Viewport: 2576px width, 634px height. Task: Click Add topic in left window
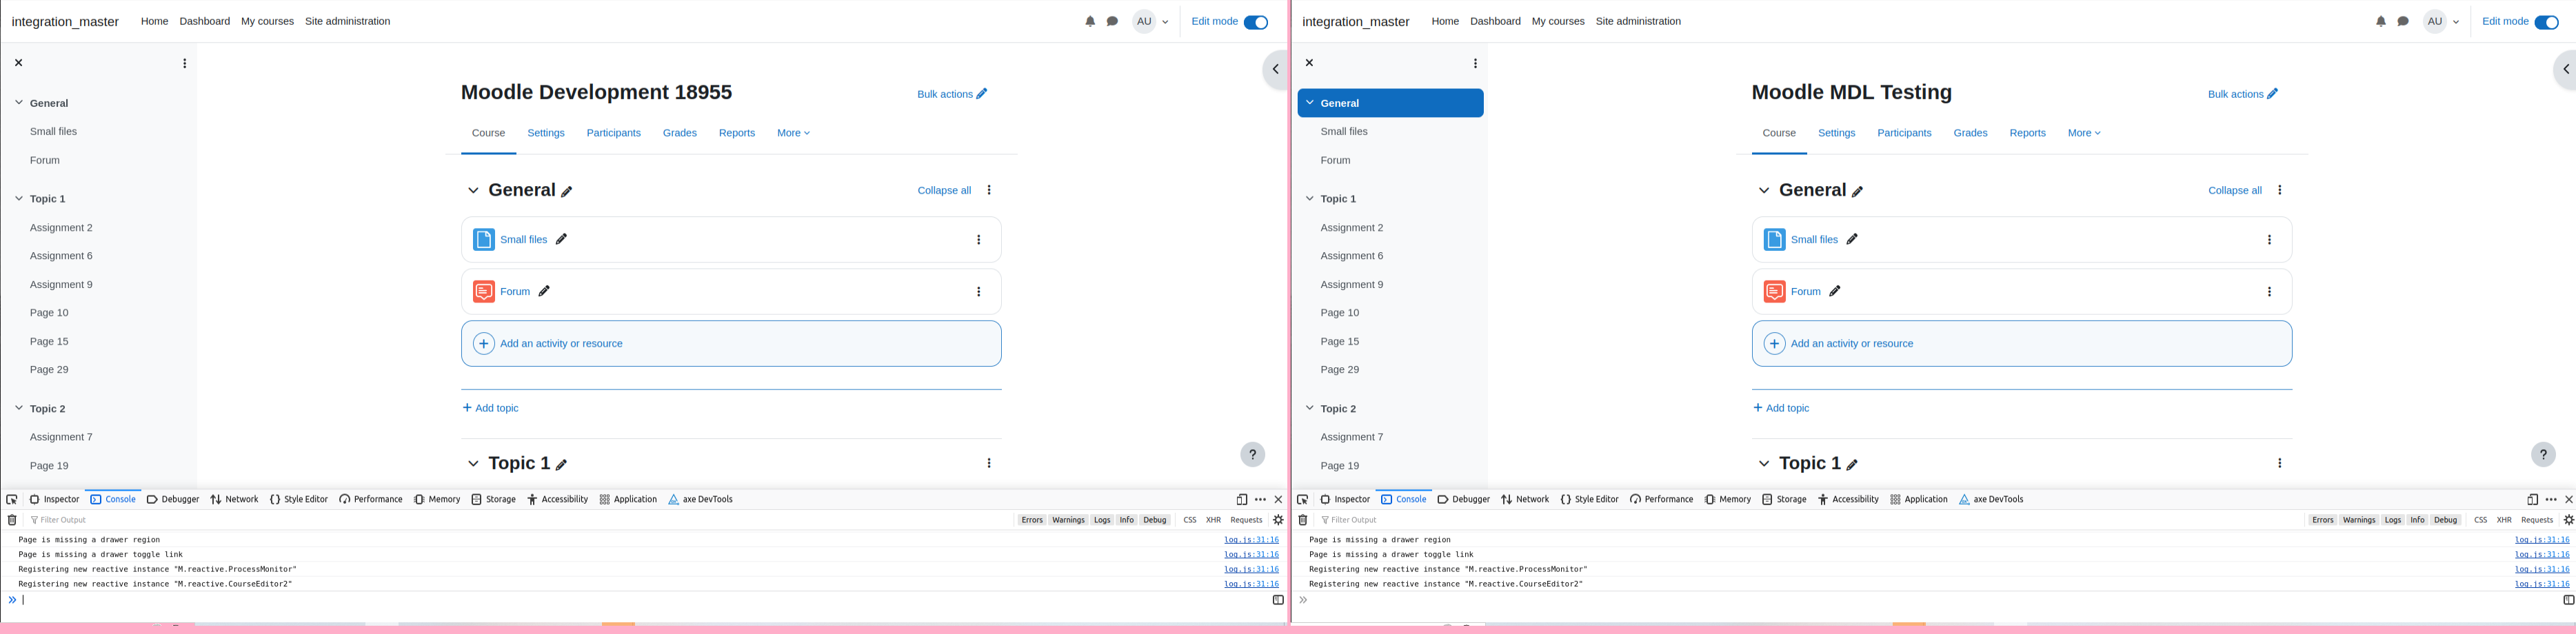click(x=490, y=408)
